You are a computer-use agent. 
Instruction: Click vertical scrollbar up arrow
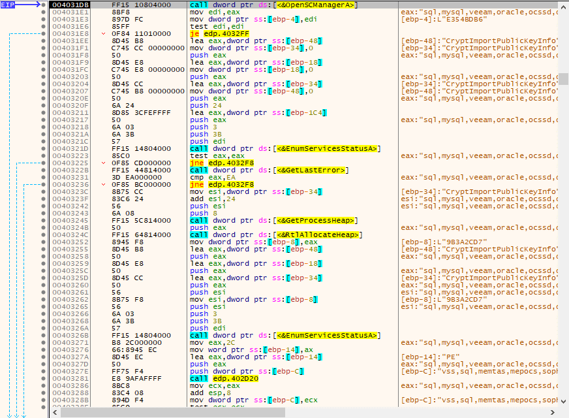563,8
